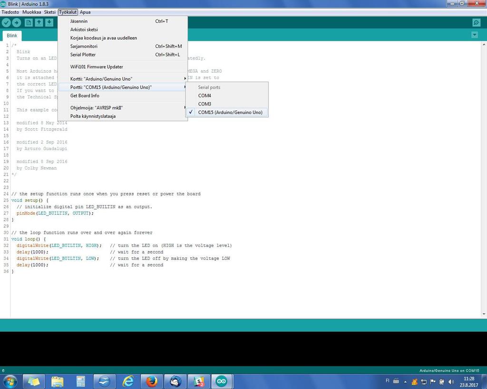Select Get Board Info
487x389 pixels.
click(123, 95)
